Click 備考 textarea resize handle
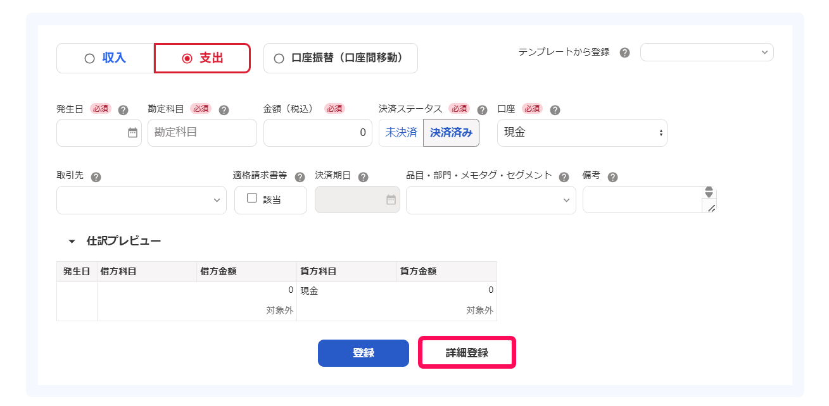The image size is (829, 406). (x=711, y=207)
